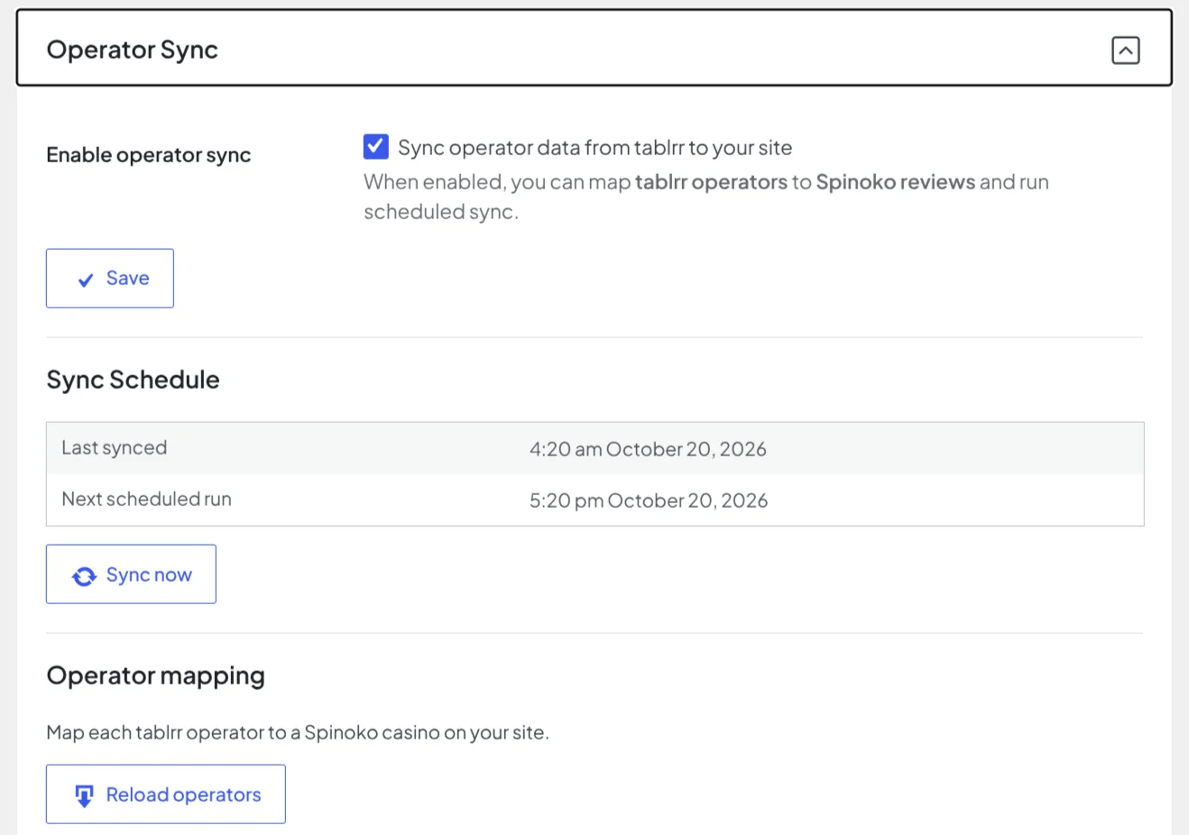Click 'Sync operator data from tablrr' label
Image resolution: width=1189 pixels, height=835 pixels.
pyautogui.click(x=595, y=147)
